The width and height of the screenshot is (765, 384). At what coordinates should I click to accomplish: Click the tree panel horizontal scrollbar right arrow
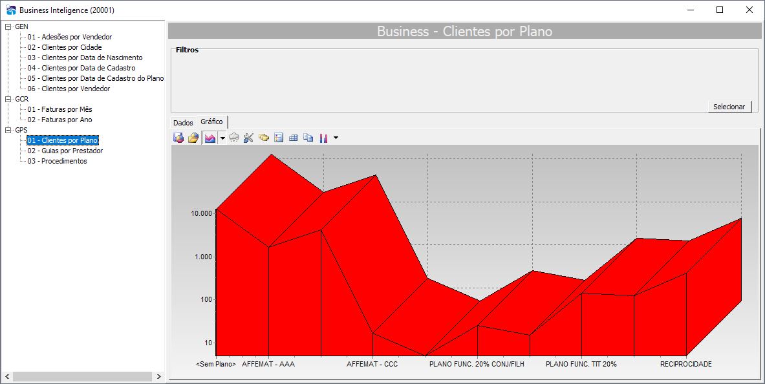pos(158,377)
